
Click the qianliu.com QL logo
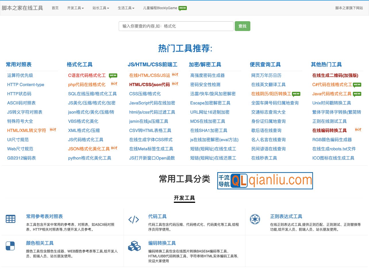pyautogui.click(x=265, y=181)
